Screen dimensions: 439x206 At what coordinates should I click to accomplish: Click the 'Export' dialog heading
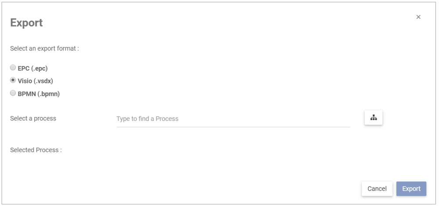[26, 23]
